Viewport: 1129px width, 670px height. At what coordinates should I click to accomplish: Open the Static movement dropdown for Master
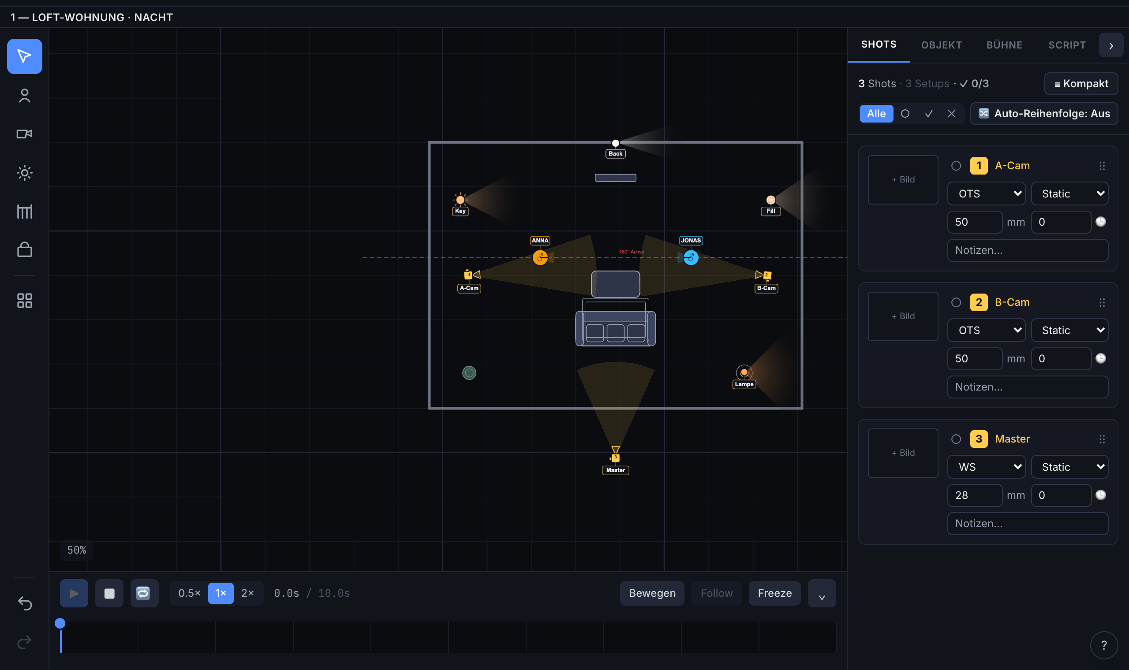tap(1069, 467)
